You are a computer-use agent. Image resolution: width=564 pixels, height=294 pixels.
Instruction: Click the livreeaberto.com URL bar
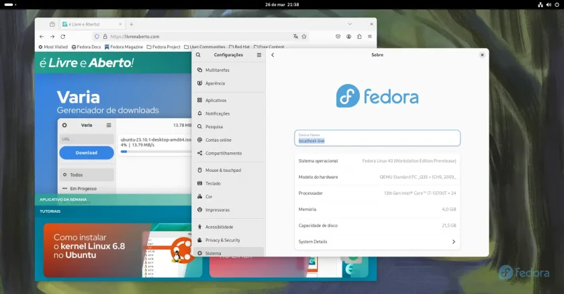click(201, 37)
